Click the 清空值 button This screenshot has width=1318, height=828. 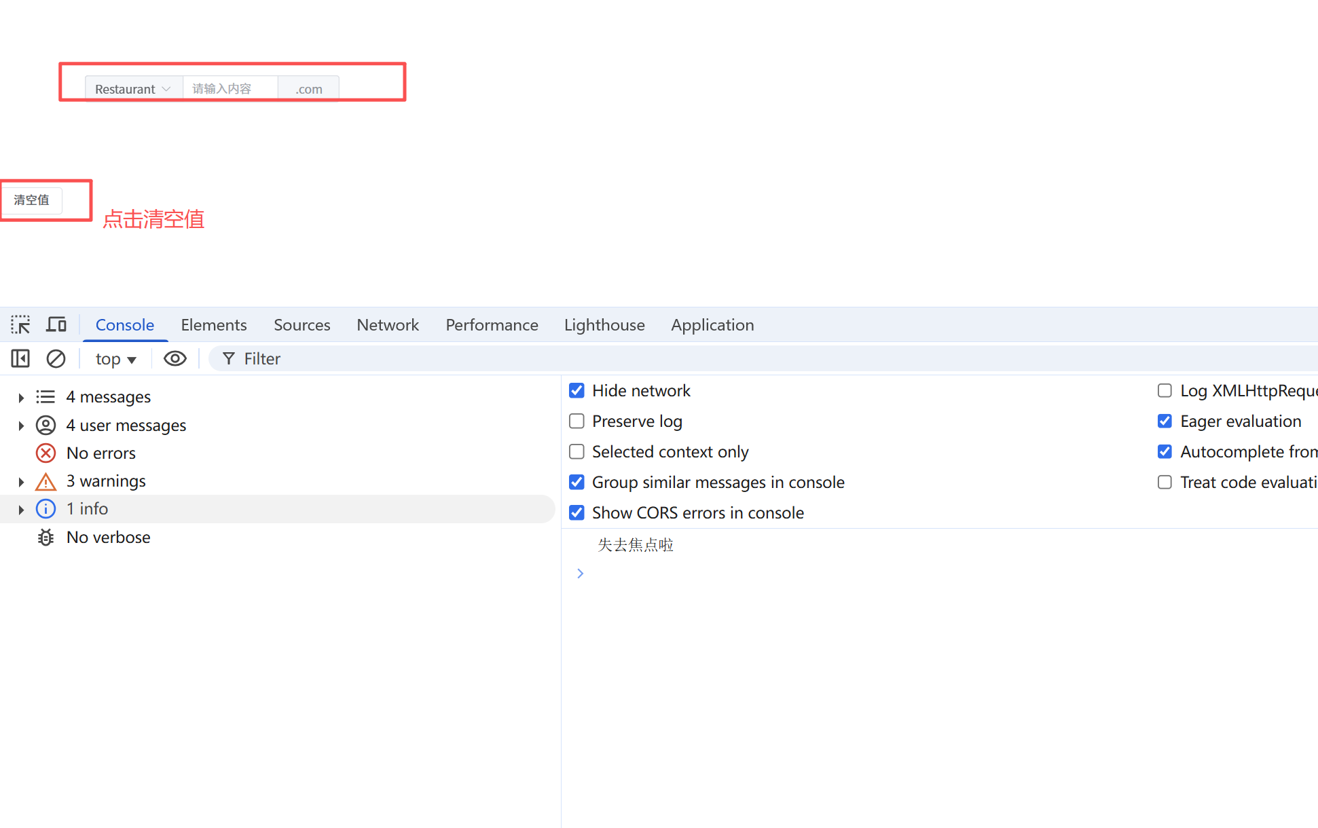point(32,200)
